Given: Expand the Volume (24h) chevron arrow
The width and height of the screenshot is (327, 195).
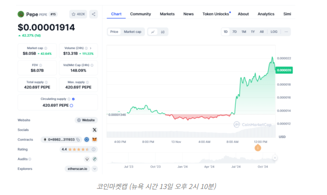Looking at the screenshot, I should (90, 48).
